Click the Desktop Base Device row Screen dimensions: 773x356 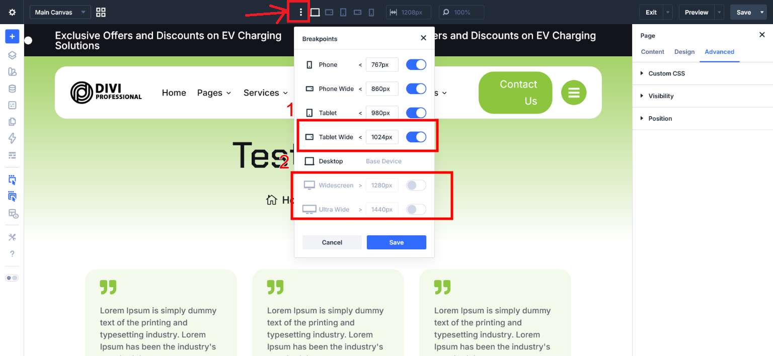[x=364, y=161]
